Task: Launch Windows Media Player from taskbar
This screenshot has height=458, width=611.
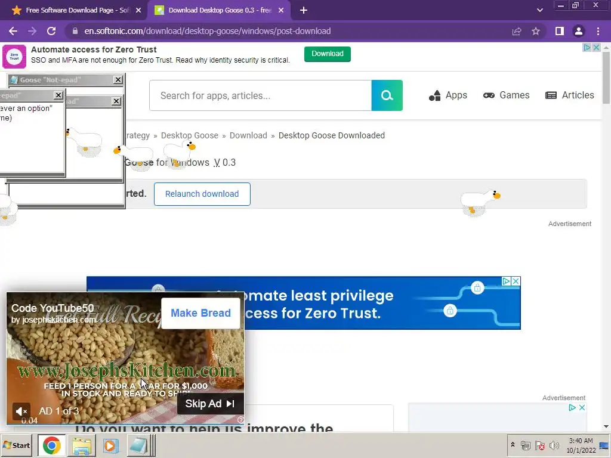Action: coord(110,446)
